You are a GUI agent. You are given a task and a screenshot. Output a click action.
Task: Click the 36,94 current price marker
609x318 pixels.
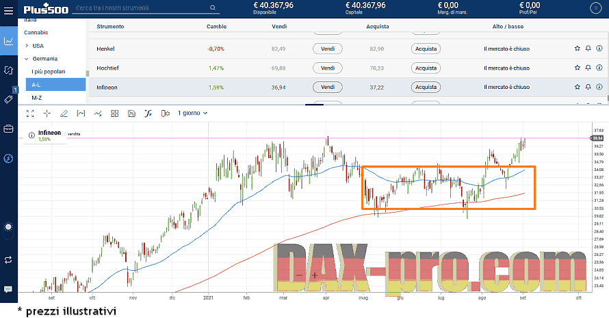[x=597, y=138]
